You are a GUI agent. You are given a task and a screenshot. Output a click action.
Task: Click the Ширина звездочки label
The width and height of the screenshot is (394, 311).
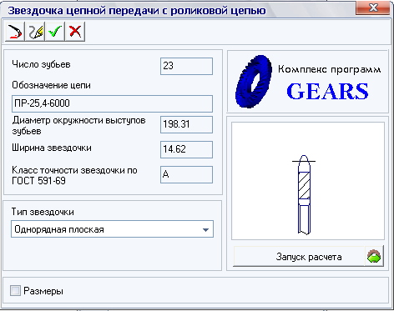[52, 148]
